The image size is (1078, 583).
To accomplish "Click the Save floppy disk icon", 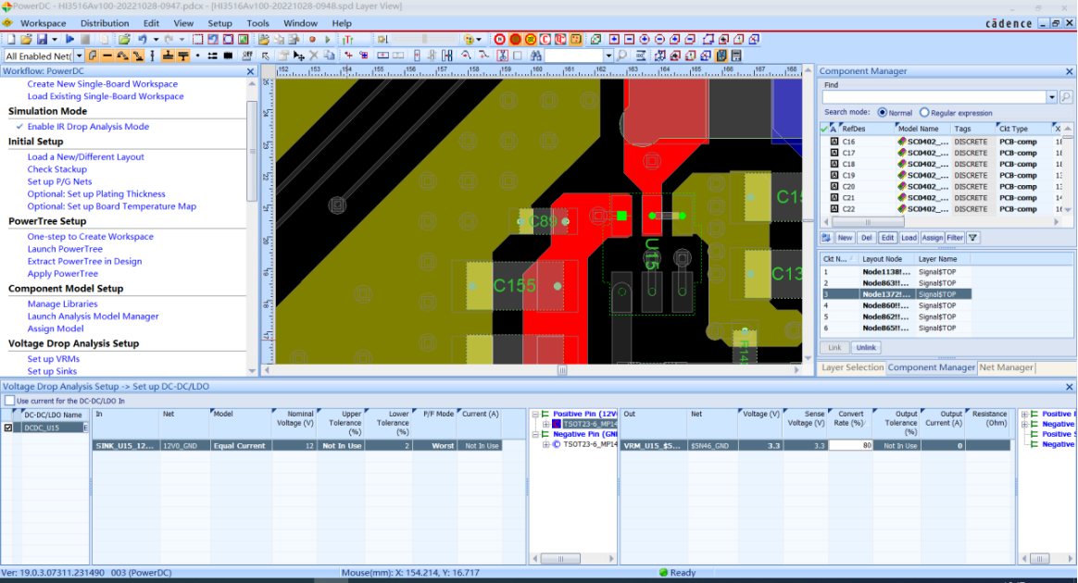I will (x=42, y=39).
